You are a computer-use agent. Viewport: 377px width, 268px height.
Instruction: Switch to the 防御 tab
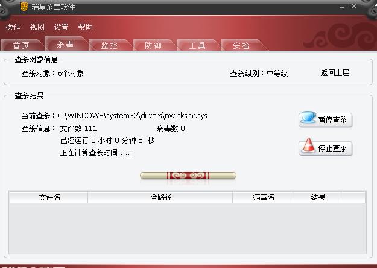pos(153,45)
